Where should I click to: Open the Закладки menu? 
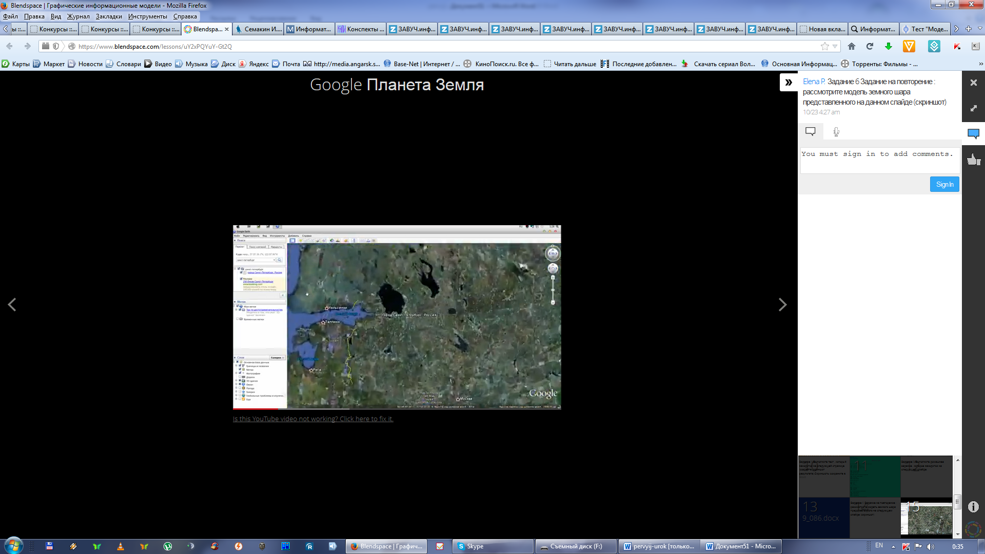click(x=109, y=16)
